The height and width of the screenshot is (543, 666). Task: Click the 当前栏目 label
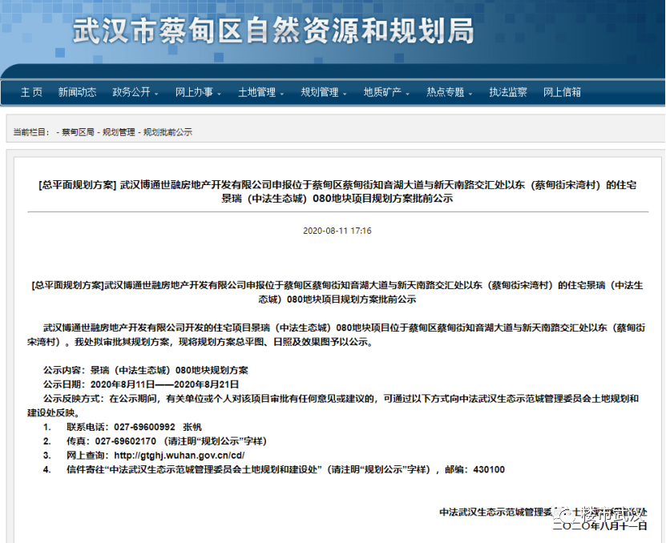click(x=31, y=132)
